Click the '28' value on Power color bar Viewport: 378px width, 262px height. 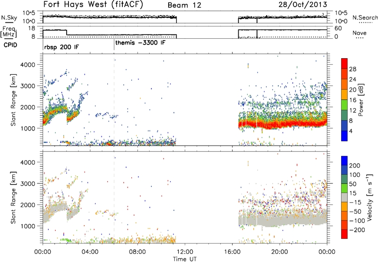(x=352, y=69)
